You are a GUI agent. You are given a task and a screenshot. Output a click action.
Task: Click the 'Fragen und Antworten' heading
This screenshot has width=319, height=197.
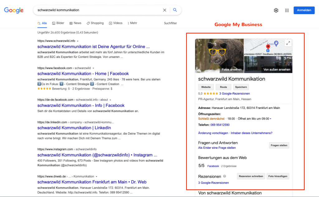tap(218, 143)
